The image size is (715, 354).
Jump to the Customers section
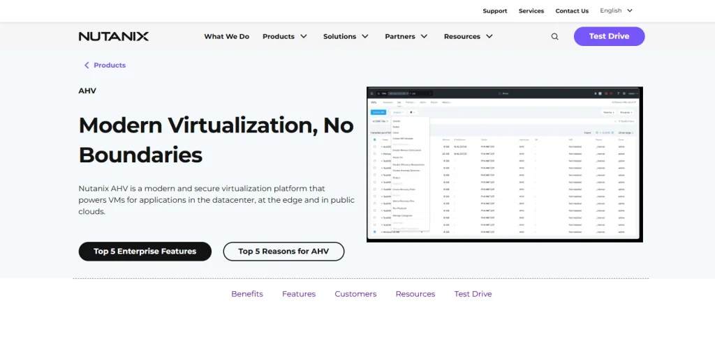pyautogui.click(x=355, y=294)
